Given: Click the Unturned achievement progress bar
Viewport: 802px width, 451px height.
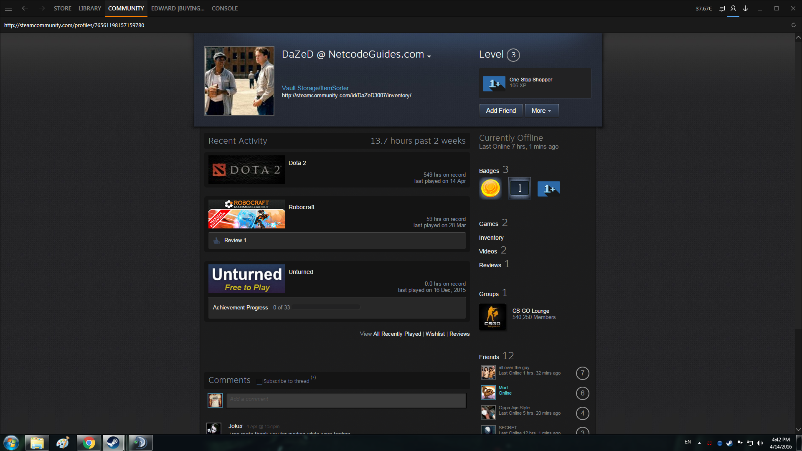Looking at the screenshot, I should (x=326, y=307).
